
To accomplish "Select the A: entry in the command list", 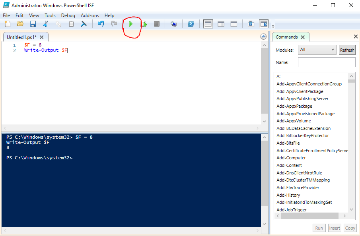I will click(x=278, y=76).
